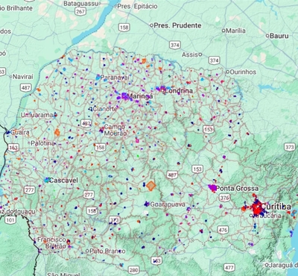
Task: Select the Guarapuava label
Action: tap(168, 204)
